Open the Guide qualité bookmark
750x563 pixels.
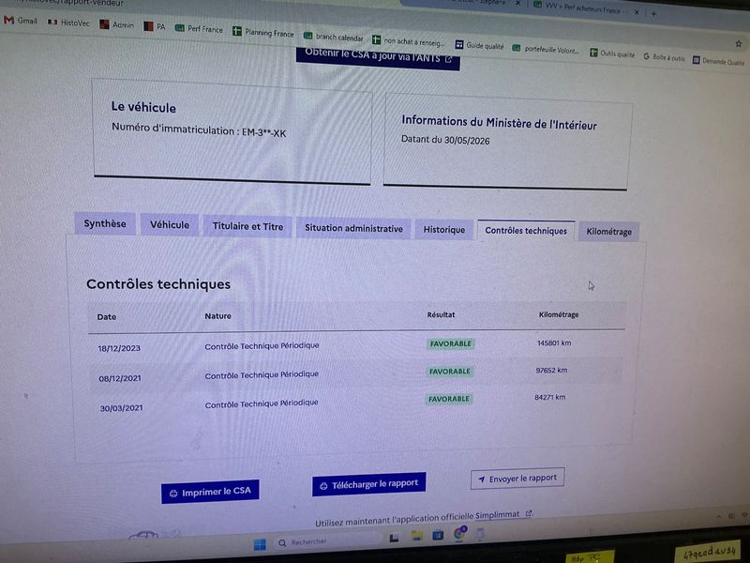click(479, 45)
